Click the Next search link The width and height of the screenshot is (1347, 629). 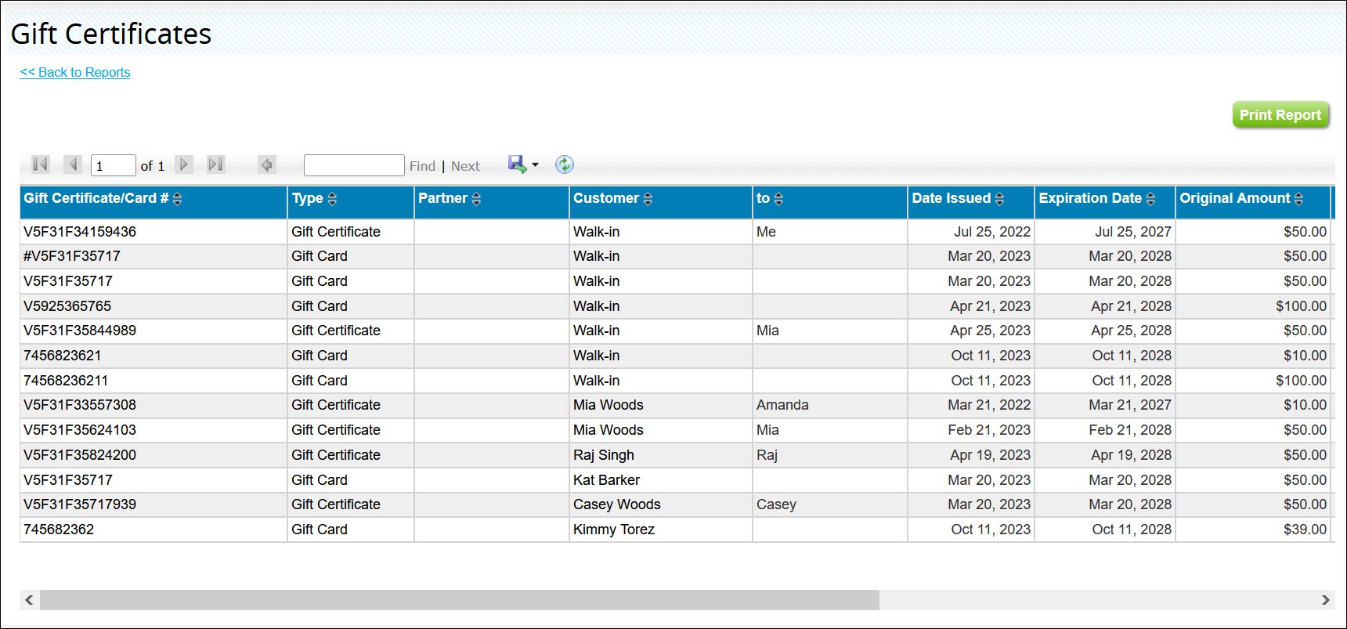click(465, 166)
